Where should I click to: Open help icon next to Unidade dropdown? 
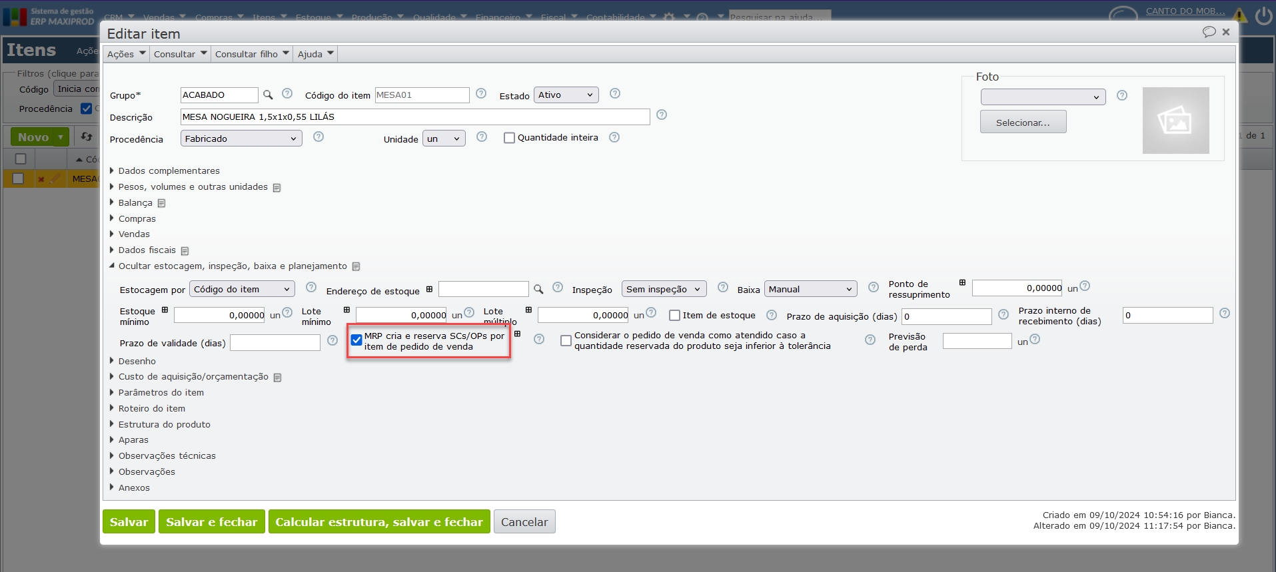coord(482,137)
